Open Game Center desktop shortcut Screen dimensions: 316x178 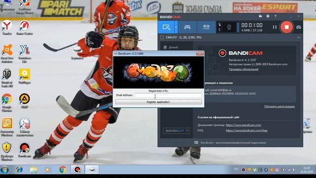point(24,28)
